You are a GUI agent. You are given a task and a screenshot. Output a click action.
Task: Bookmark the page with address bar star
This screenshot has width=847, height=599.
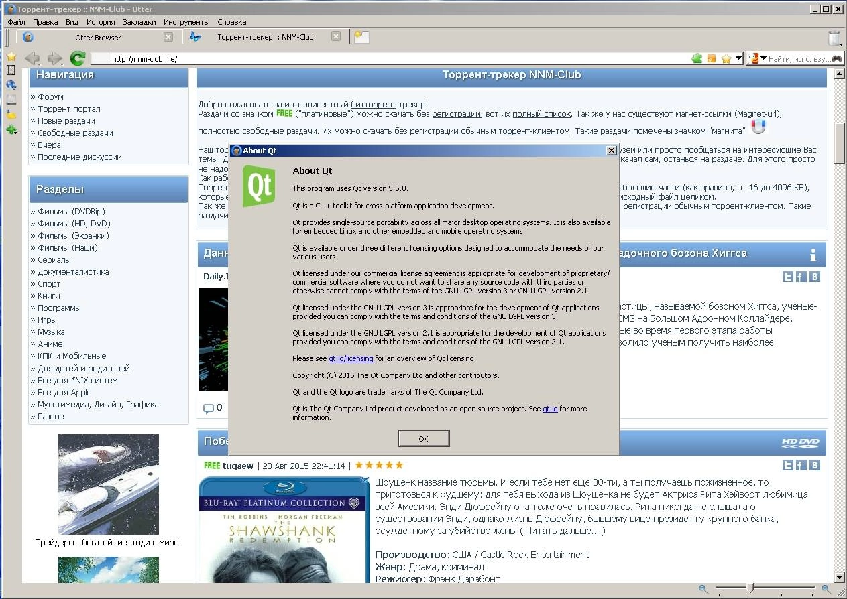tap(726, 59)
